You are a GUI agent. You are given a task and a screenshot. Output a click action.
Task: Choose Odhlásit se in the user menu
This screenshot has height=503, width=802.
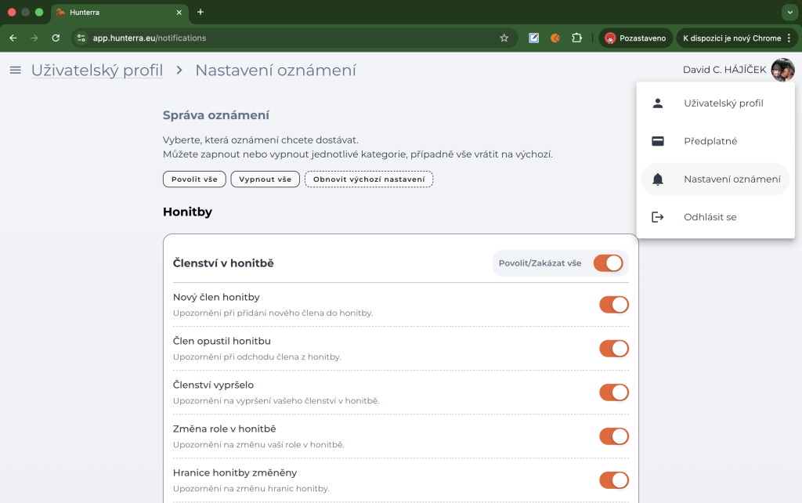coord(710,217)
